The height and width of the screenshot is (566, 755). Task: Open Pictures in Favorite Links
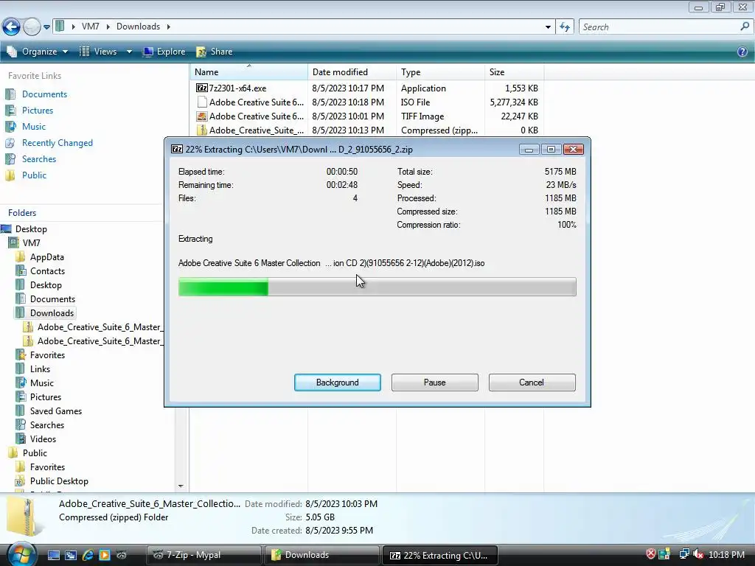click(38, 111)
